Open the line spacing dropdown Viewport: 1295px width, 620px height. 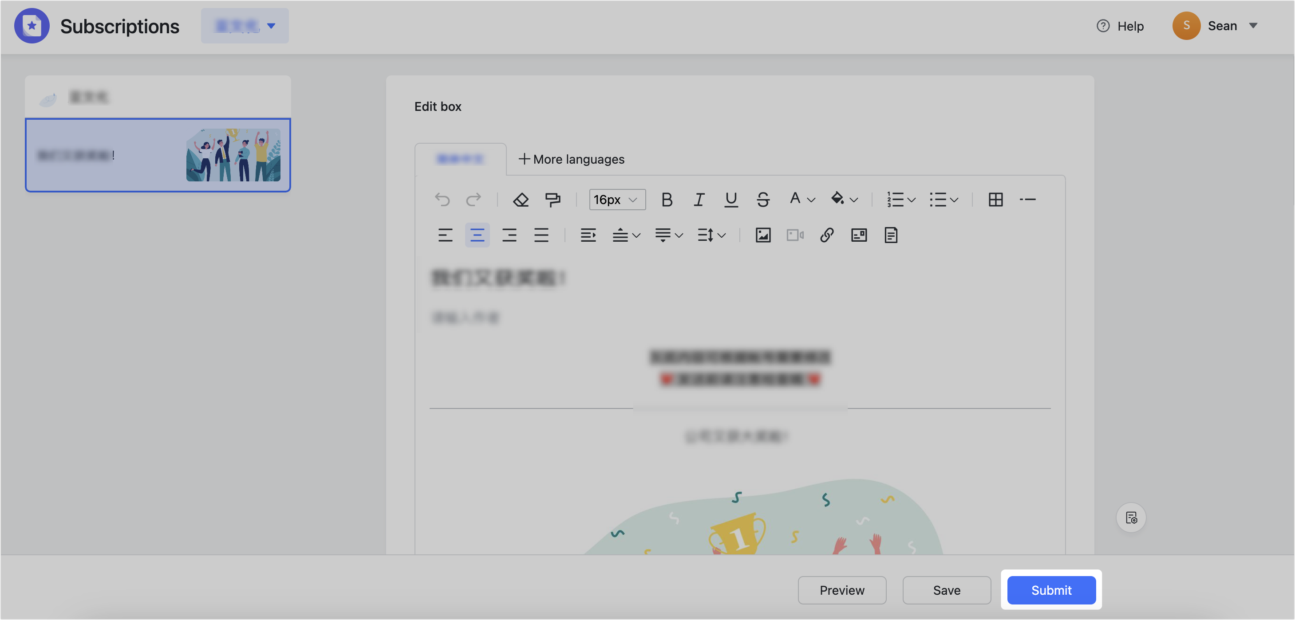tap(711, 235)
